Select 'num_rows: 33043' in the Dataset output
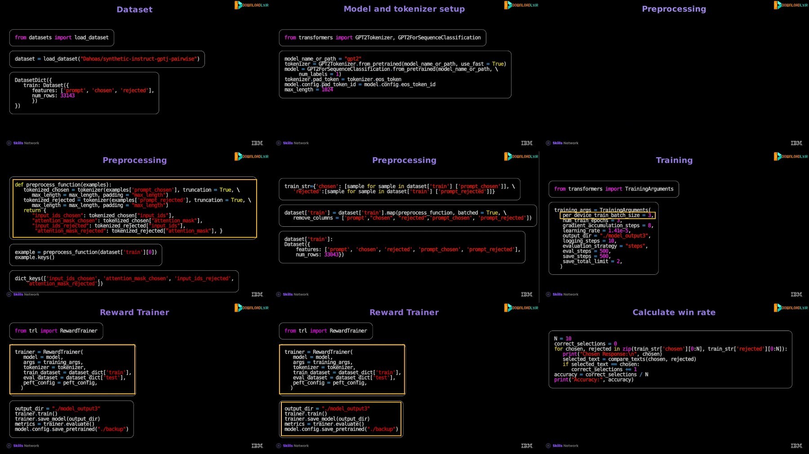 point(320,255)
